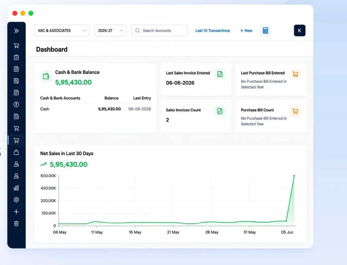Click the Cash account row name

45,109
